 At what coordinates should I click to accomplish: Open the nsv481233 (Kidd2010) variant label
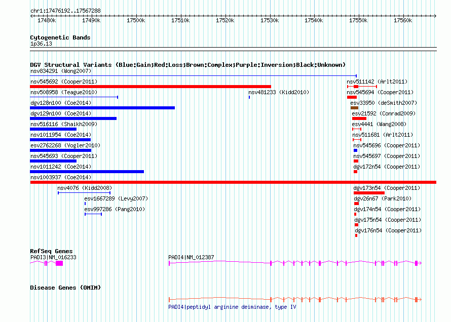click(279, 92)
